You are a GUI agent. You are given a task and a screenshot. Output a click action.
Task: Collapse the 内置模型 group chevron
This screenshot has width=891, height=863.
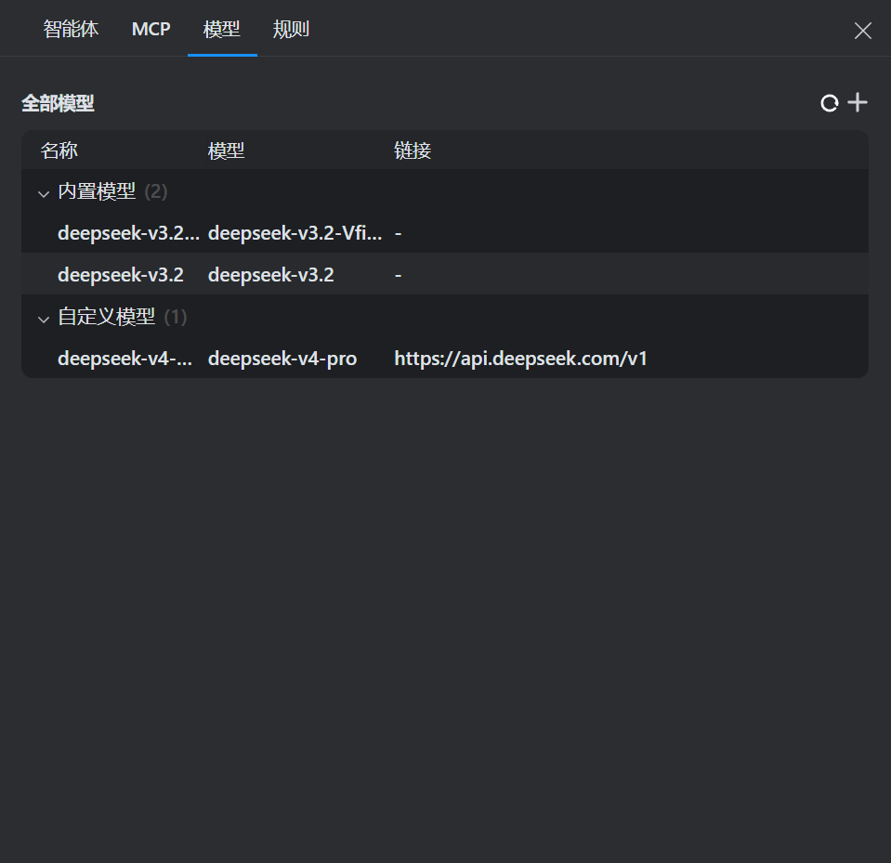click(44, 194)
